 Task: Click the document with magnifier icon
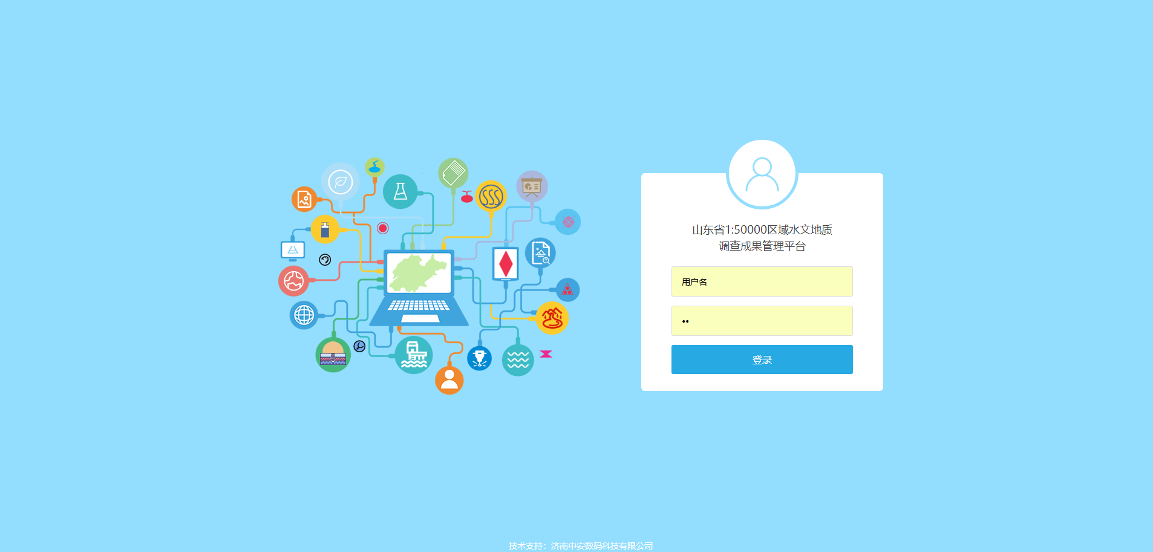pyautogui.click(x=540, y=252)
